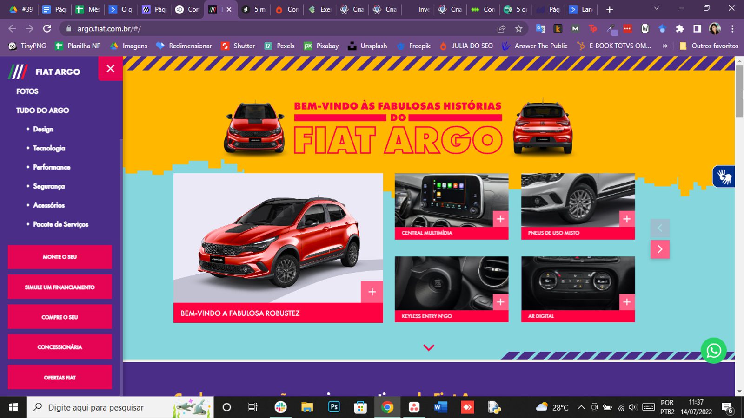Click the page vertical scrollbar thumb
This screenshot has height=418, width=744.
tap(739, 91)
